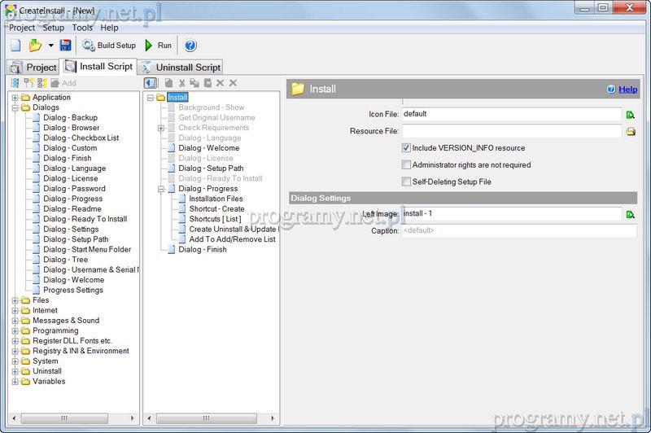Browse for an icon file using the picker icon
This screenshot has width=651, height=433.
630,115
